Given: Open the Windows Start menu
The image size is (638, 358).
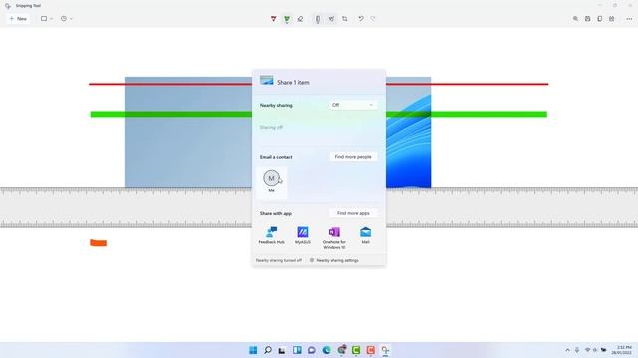Looking at the screenshot, I should click(x=253, y=350).
